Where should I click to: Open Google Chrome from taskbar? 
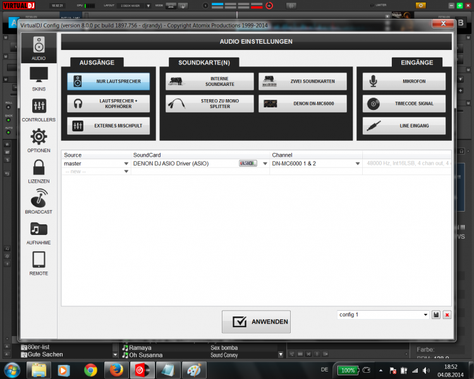click(x=90, y=370)
